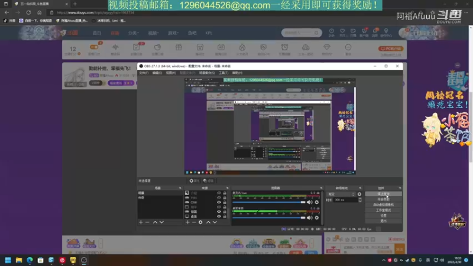The height and width of the screenshot is (266, 473).
Task: Add a new scene with plus icon
Action: pos(141,222)
